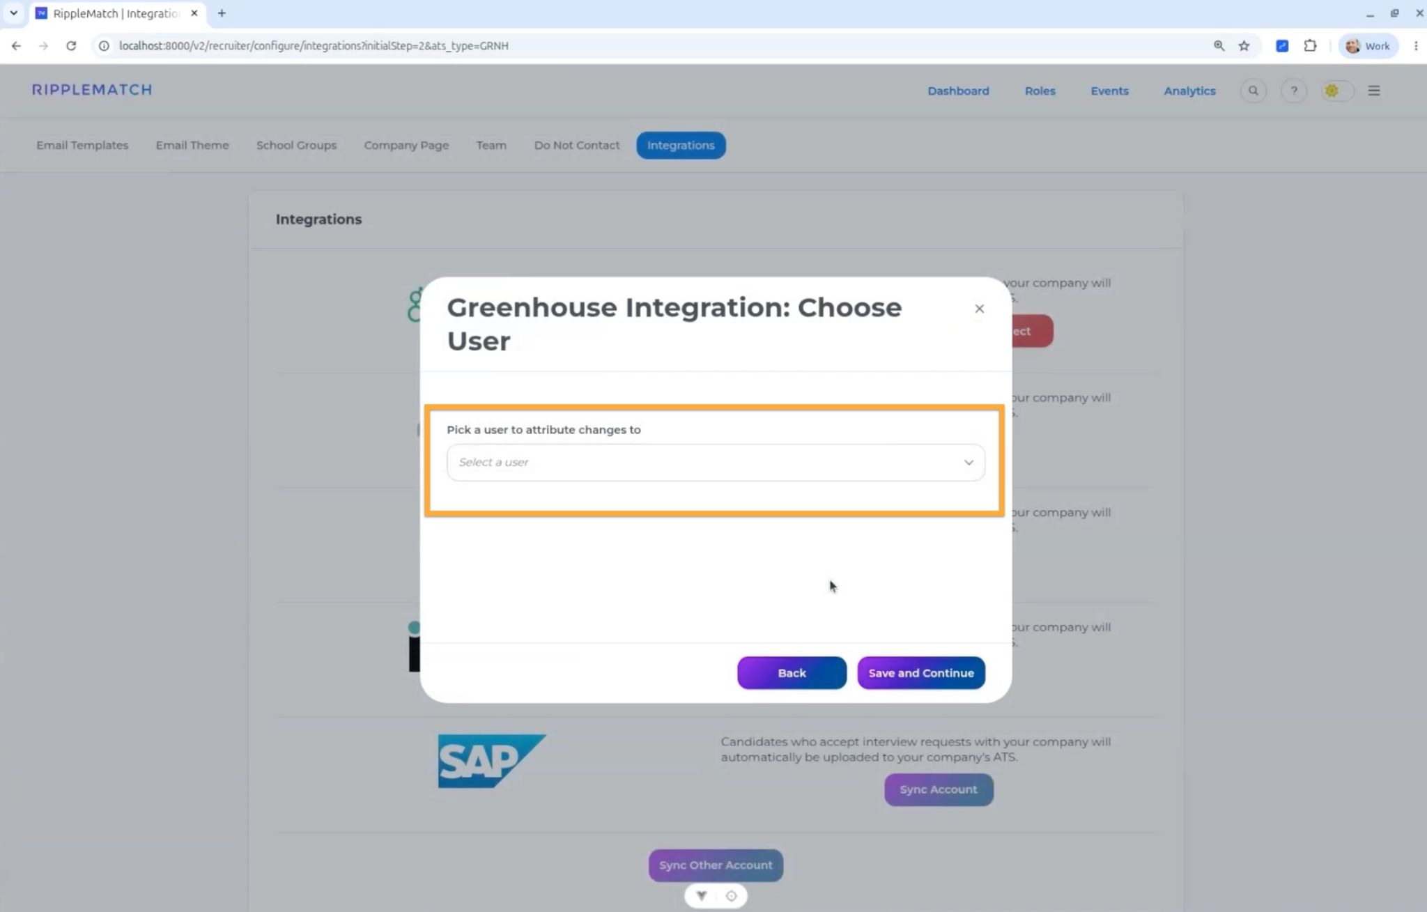Open a new browser tab

(222, 13)
